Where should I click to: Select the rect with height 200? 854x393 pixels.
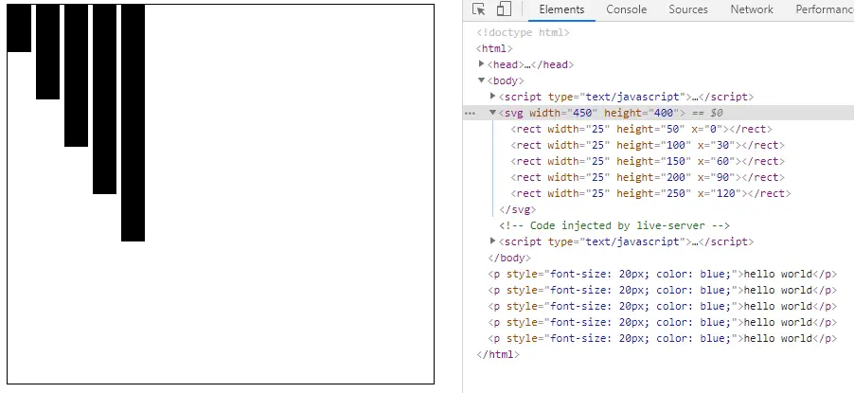point(648,177)
